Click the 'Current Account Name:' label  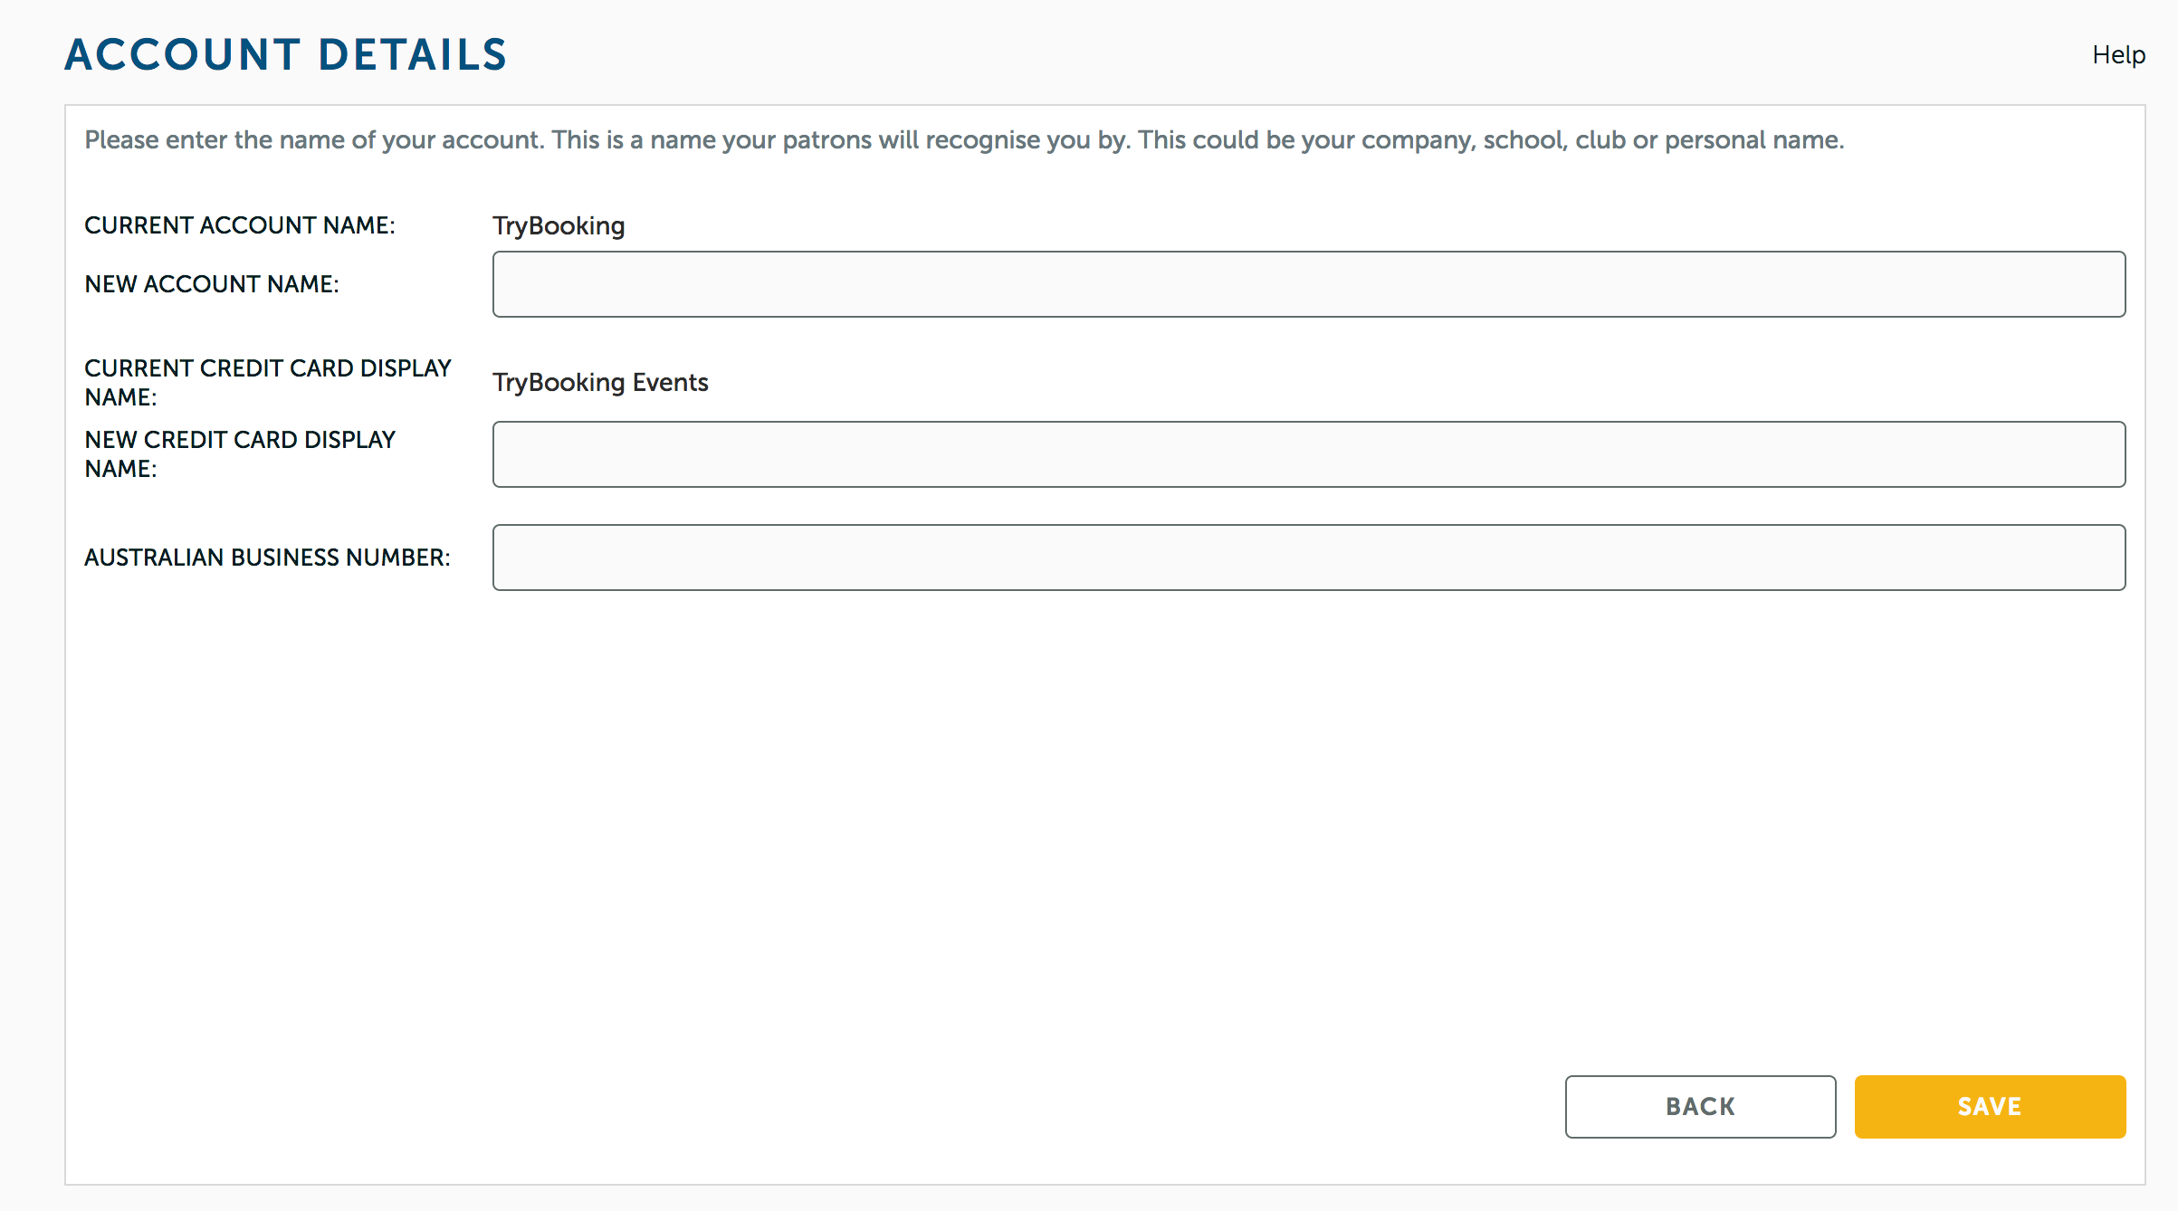pyautogui.click(x=240, y=225)
